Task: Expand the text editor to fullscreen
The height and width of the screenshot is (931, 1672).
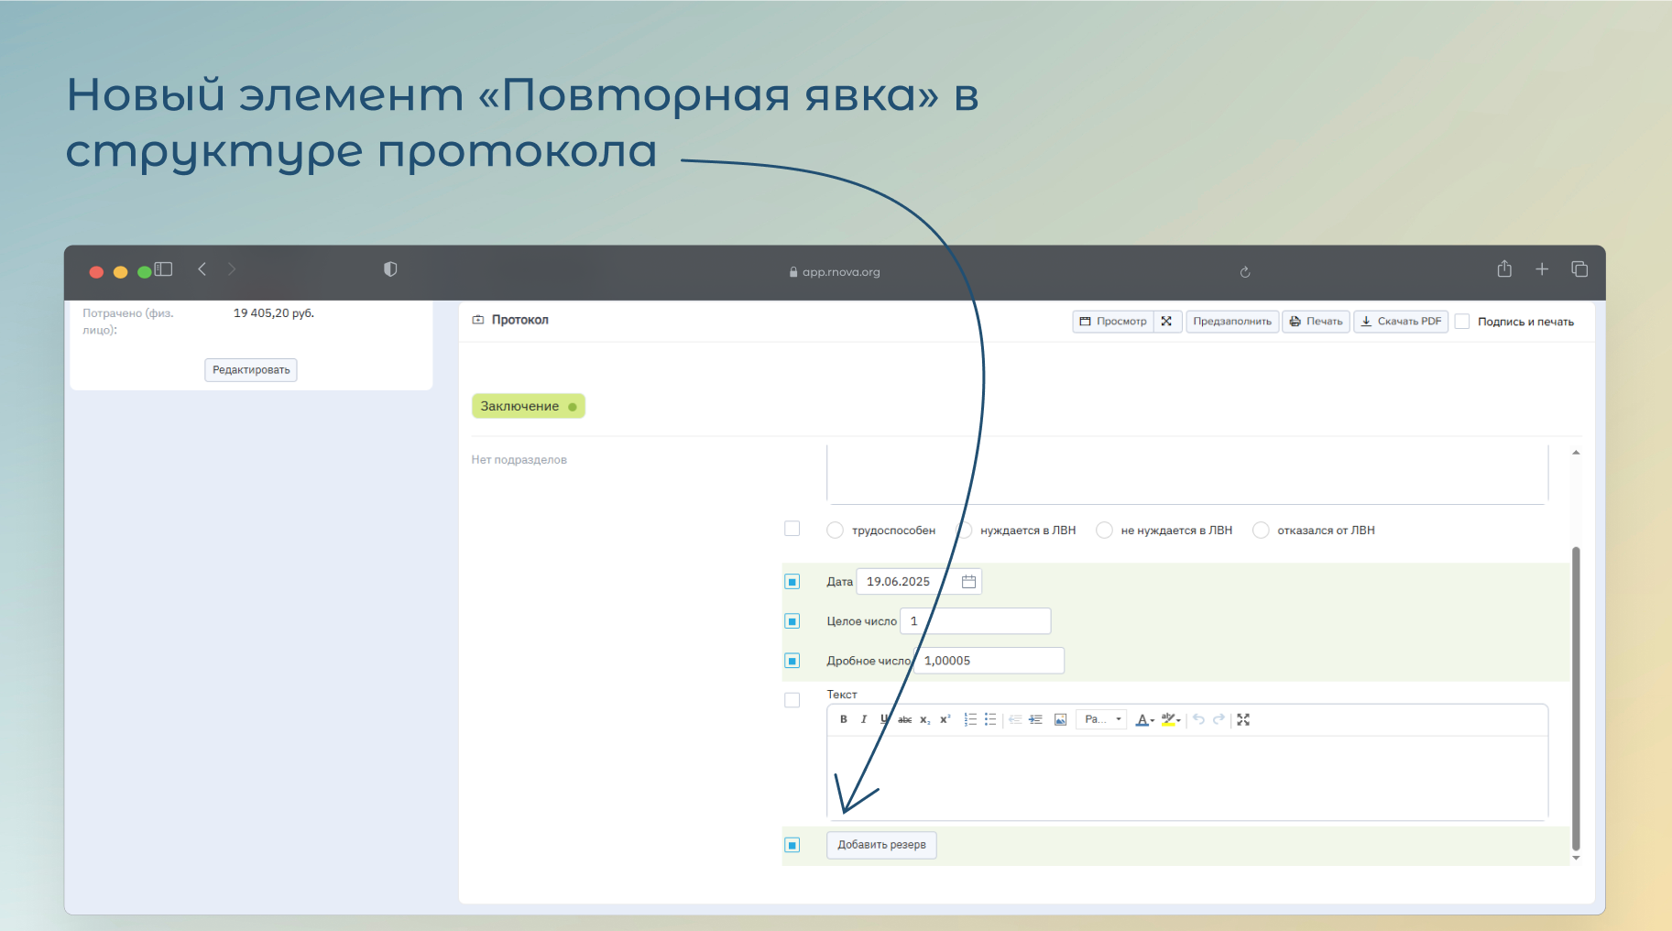Action: click(x=1243, y=719)
